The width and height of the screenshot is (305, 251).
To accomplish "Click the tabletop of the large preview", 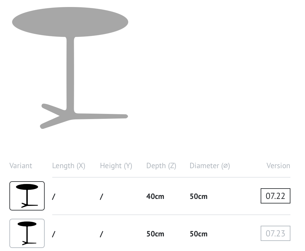I will coord(70,22).
